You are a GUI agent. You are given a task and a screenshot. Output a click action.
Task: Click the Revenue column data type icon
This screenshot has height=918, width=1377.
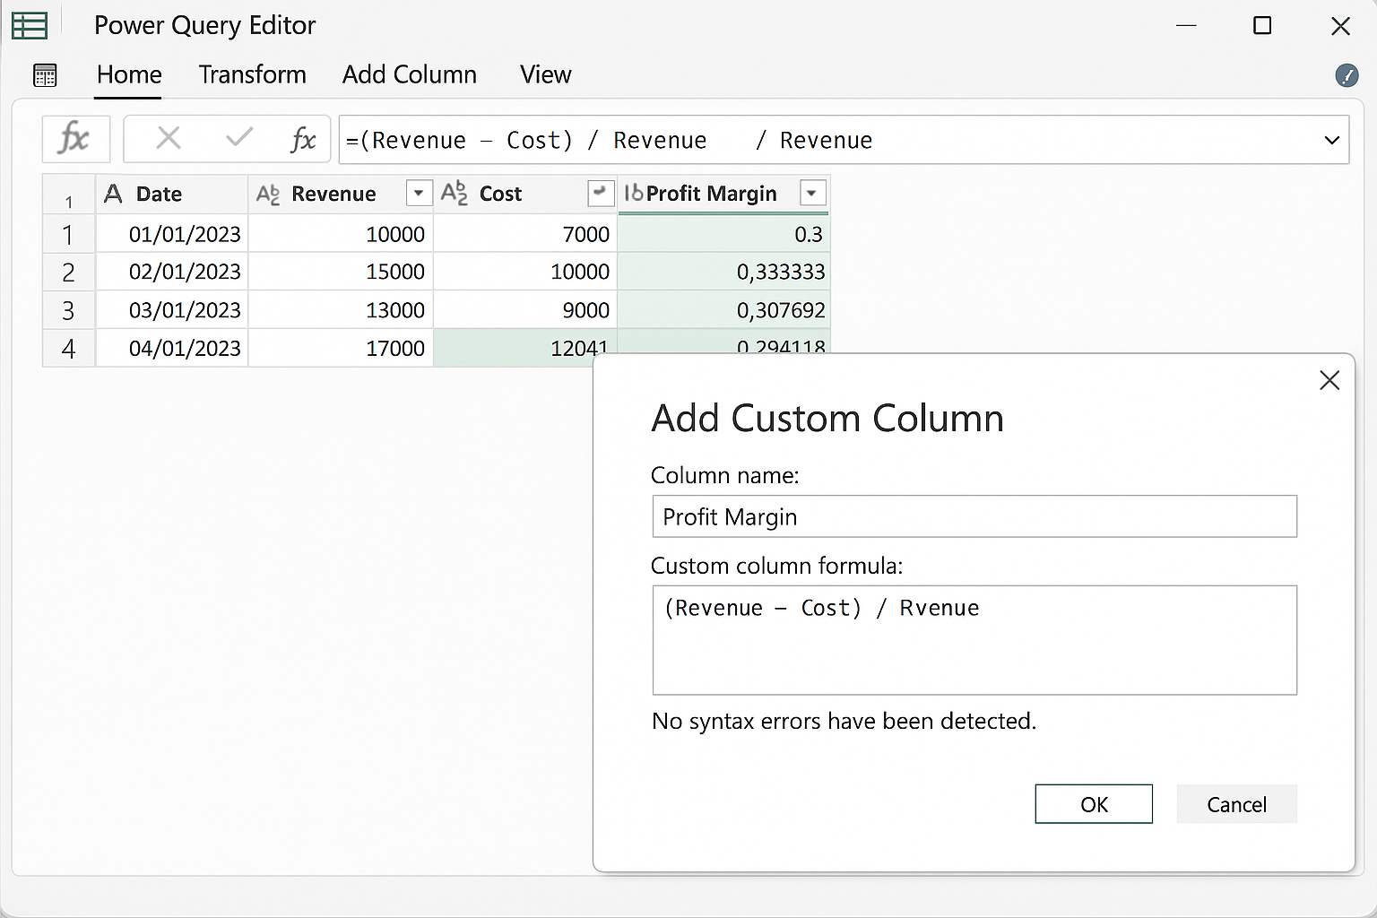[x=268, y=194]
